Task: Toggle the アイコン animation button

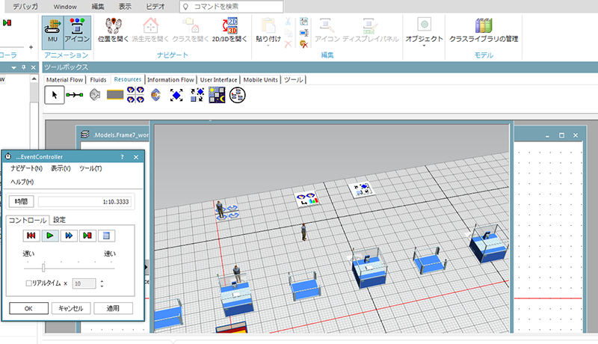Action: tap(77, 32)
